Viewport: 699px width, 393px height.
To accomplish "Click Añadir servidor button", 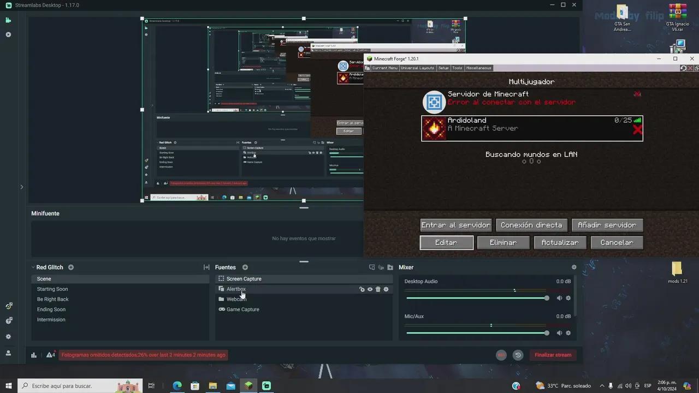I will (x=607, y=225).
